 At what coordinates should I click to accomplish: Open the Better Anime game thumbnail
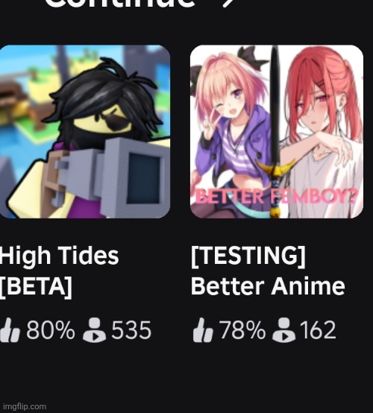pos(277,131)
